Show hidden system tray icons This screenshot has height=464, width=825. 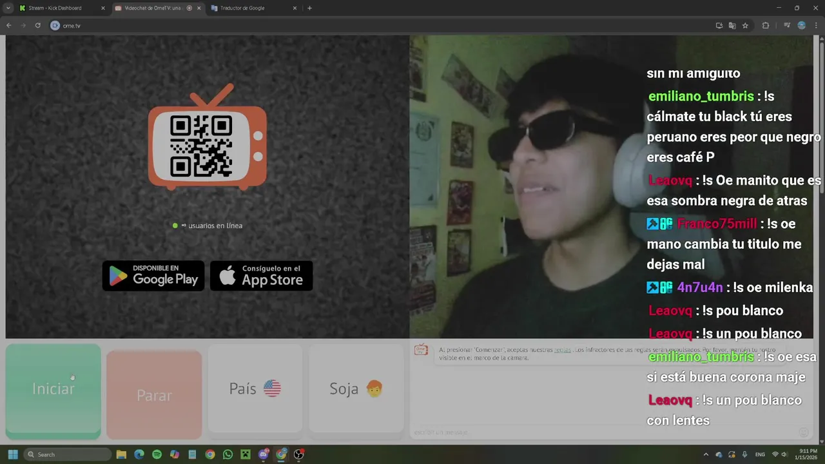(706, 454)
